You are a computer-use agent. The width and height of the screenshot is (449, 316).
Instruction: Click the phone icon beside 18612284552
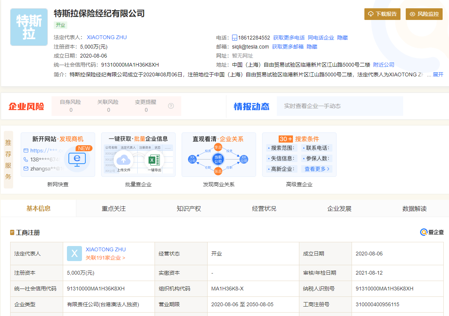(x=235, y=38)
